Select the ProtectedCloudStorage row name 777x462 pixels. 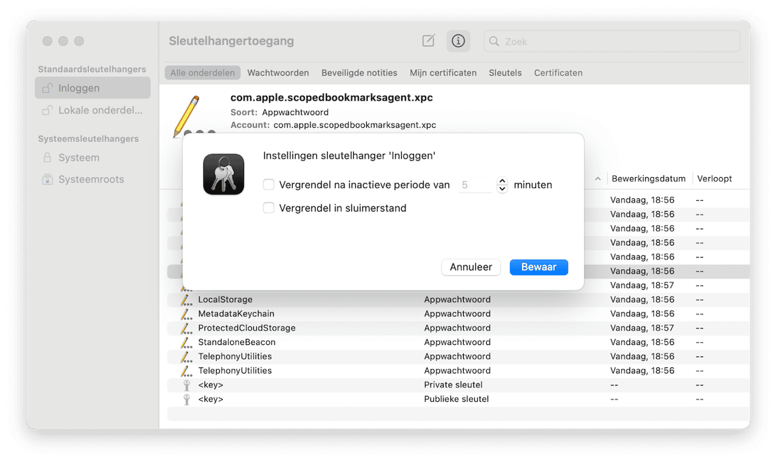click(247, 328)
